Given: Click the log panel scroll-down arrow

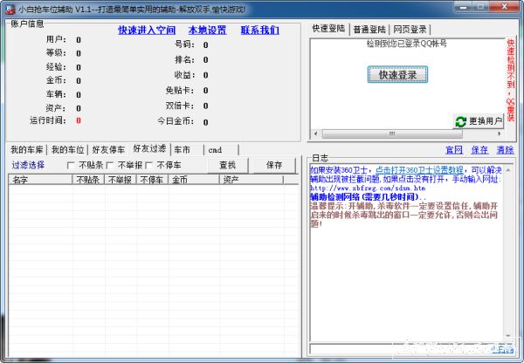Looking at the screenshot, I should point(508,335).
